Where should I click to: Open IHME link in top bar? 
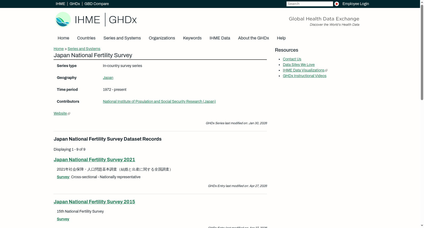[60, 4]
